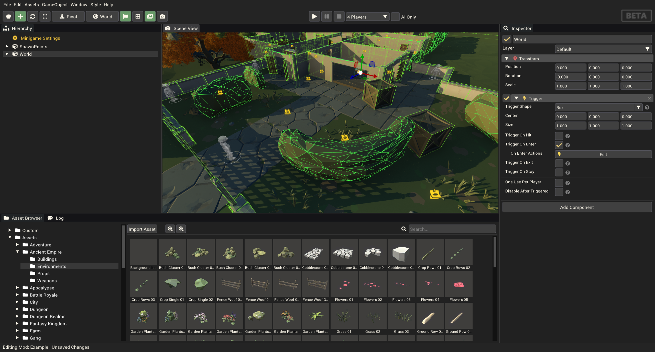
Task: Click the move/translate gizmo icon
Action: pyautogui.click(x=19, y=16)
